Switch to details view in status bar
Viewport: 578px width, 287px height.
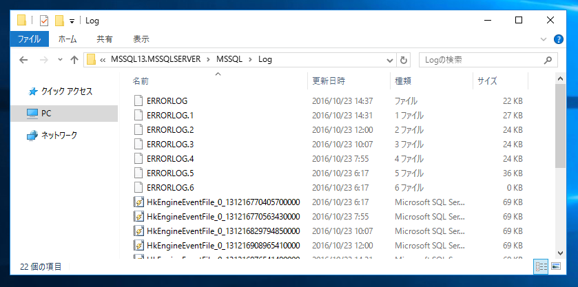coord(541,266)
